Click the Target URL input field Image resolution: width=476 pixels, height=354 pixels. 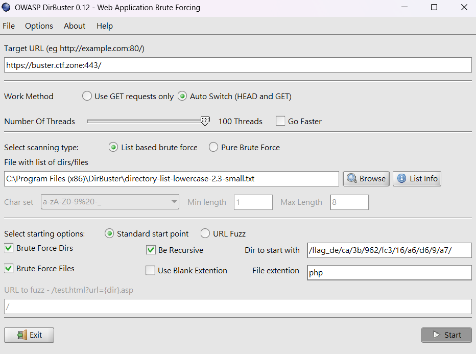point(237,65)
